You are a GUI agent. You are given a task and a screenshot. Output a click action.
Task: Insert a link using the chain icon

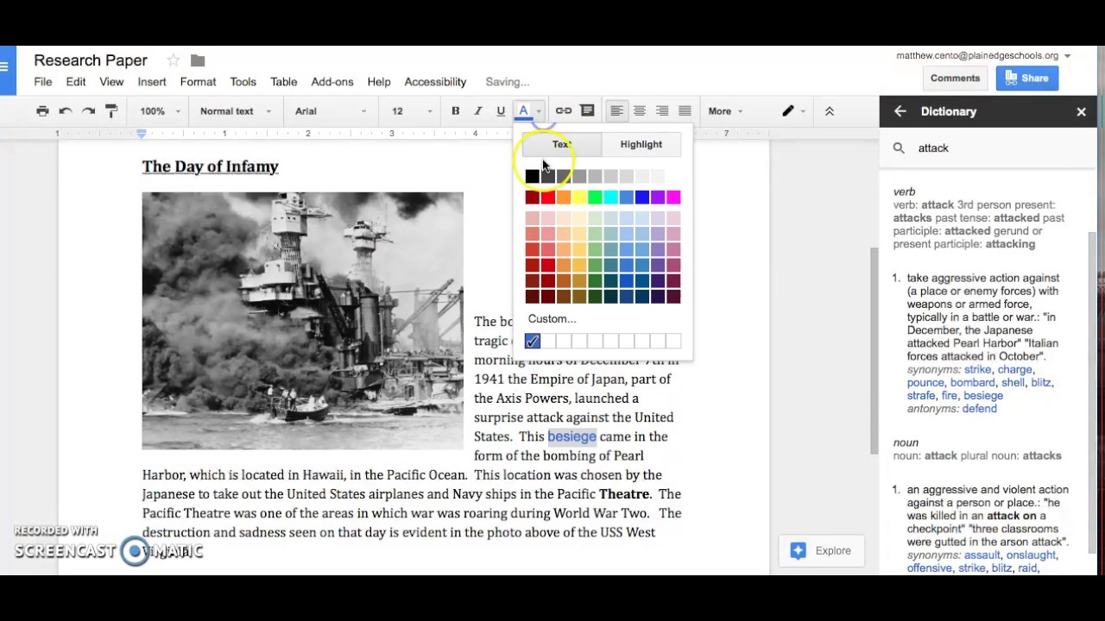(564, 111)
